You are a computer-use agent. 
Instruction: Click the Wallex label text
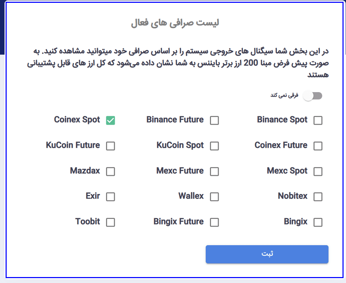click(191, 196)
